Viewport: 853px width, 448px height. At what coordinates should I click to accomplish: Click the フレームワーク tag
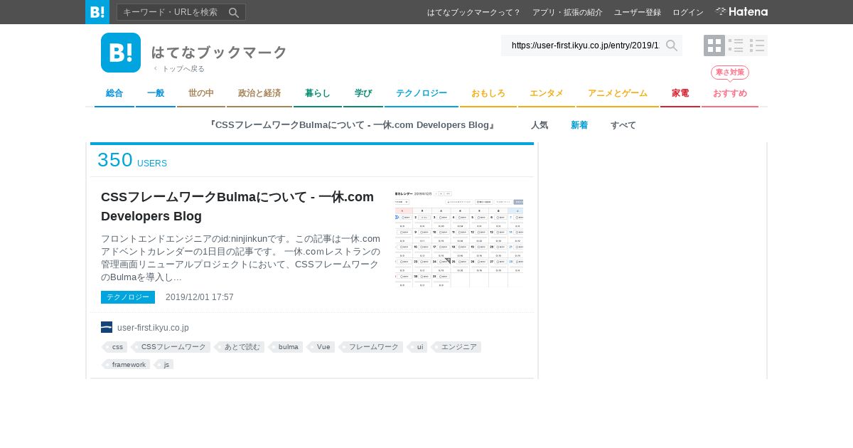click(x=372, y=347)
